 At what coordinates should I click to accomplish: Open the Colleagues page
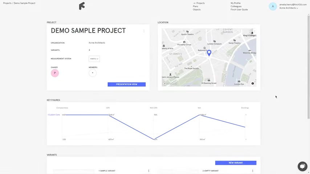(236, 6)
